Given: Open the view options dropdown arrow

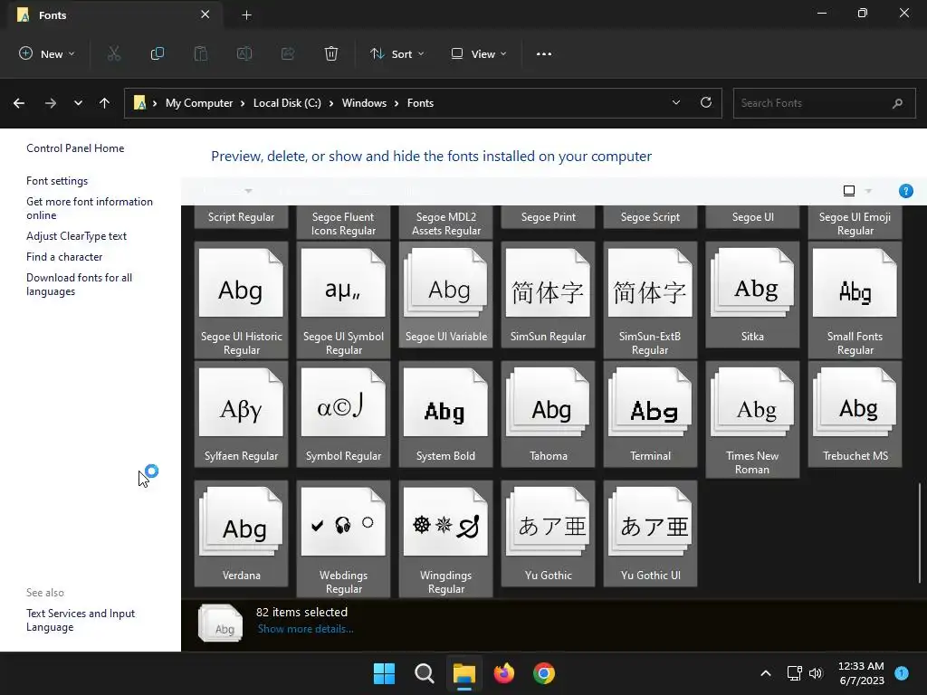Looking at the screenshot, I should coord(868,191).
